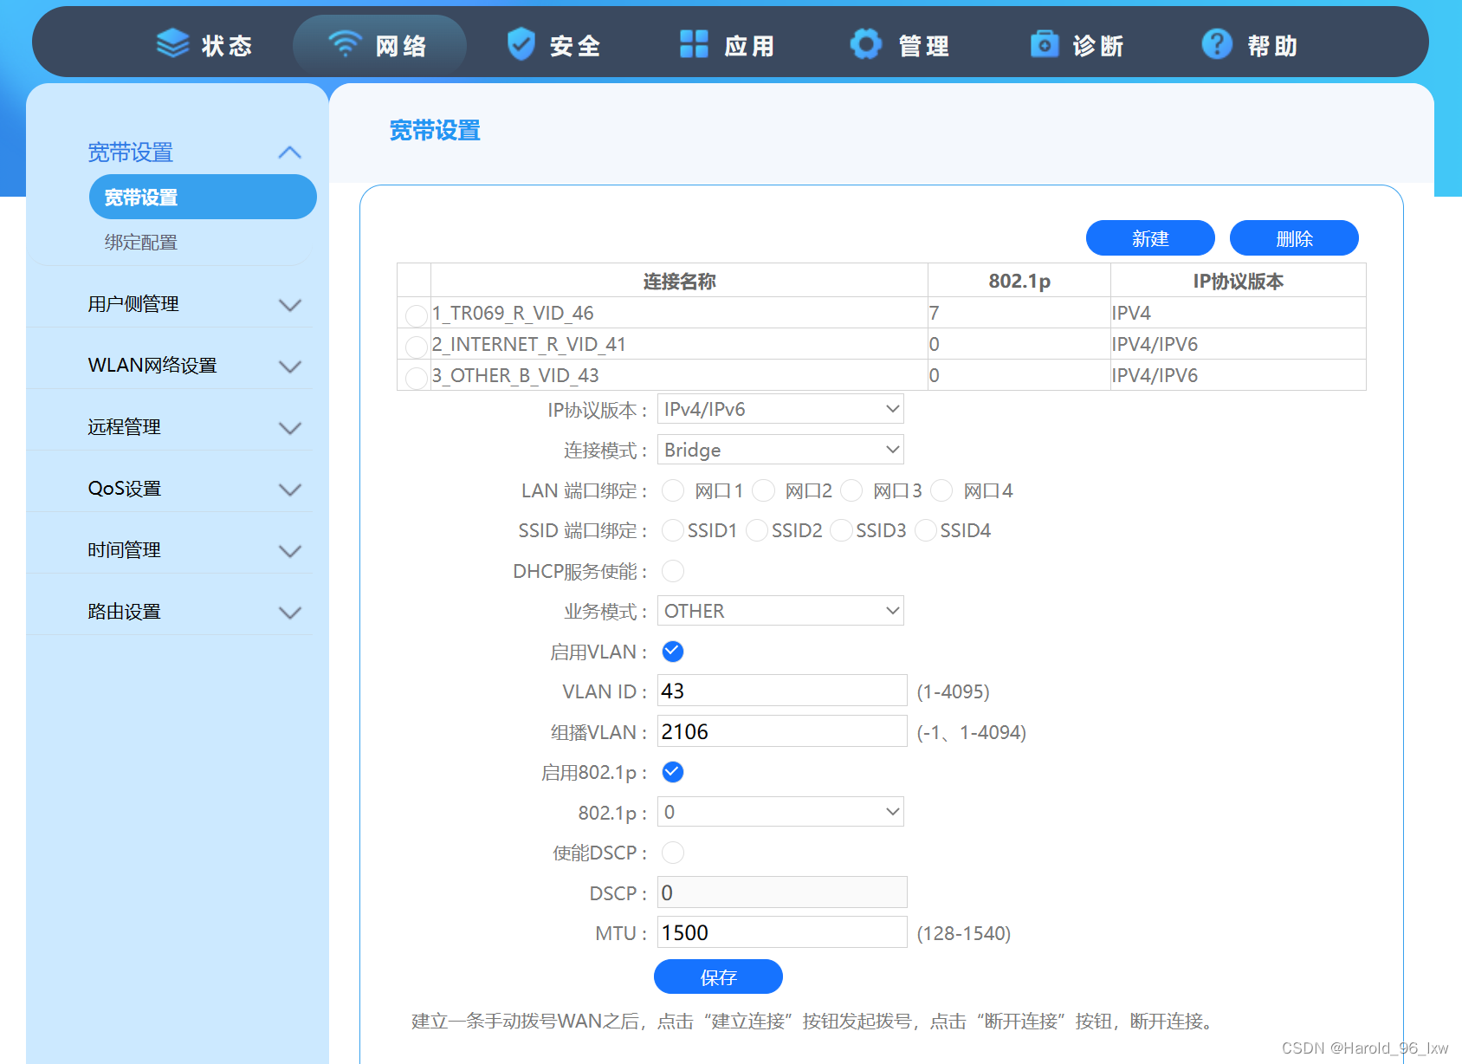This screenshot has height=1064, width=1462.
Task: Open the 802.1p priority dropdown
Action: pyautogui.click(x=780, y=812)
